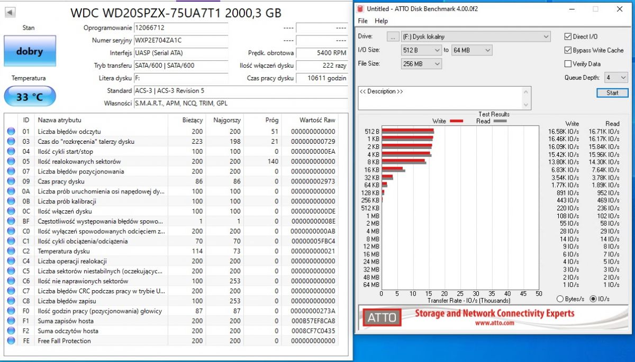Click the ATTO Disk Benchmark title icon
Image resolution: width=635 pixels, height=362 pixels.
coord(360,9)
